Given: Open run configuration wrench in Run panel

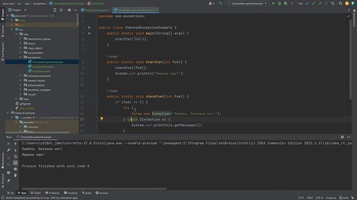Looking at the screenshot, I should point(8,150).
